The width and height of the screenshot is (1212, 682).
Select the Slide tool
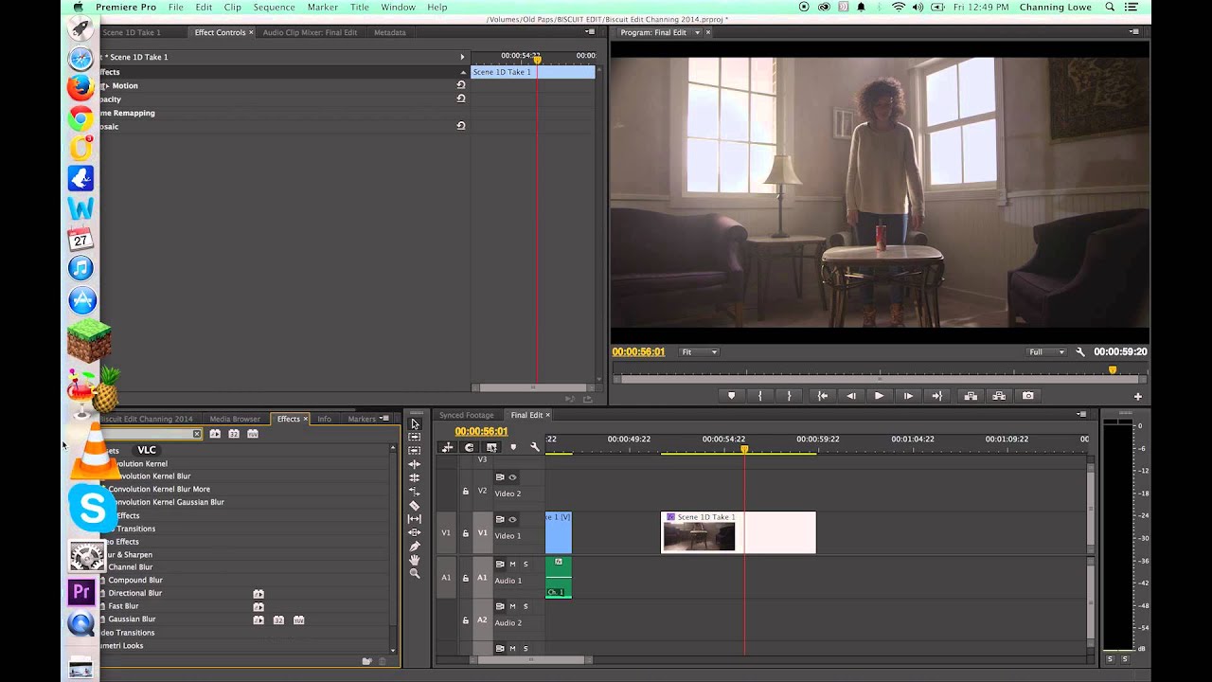point(415,532)
